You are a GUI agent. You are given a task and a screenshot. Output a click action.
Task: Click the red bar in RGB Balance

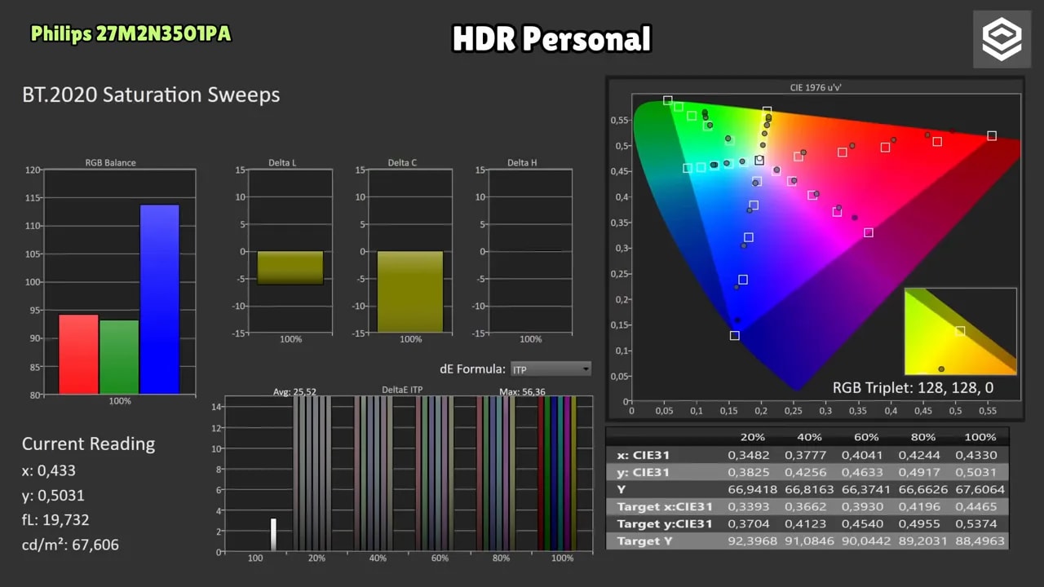78,354
